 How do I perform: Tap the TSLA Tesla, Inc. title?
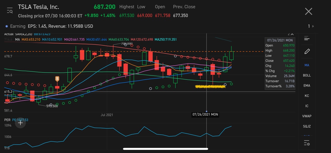pos(38,7)
